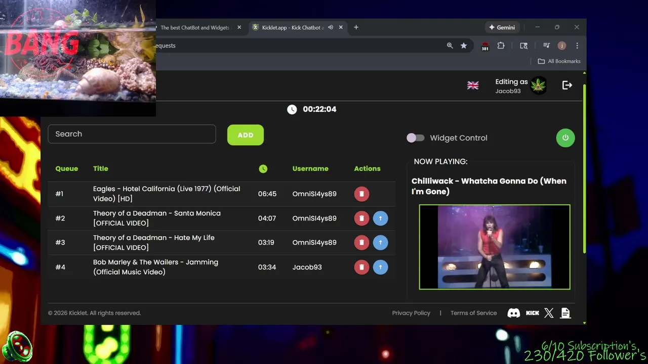The height and width of the screenshot is (364, 648).
Task: Open the Gemini button
Action: (x=502, y=27)
